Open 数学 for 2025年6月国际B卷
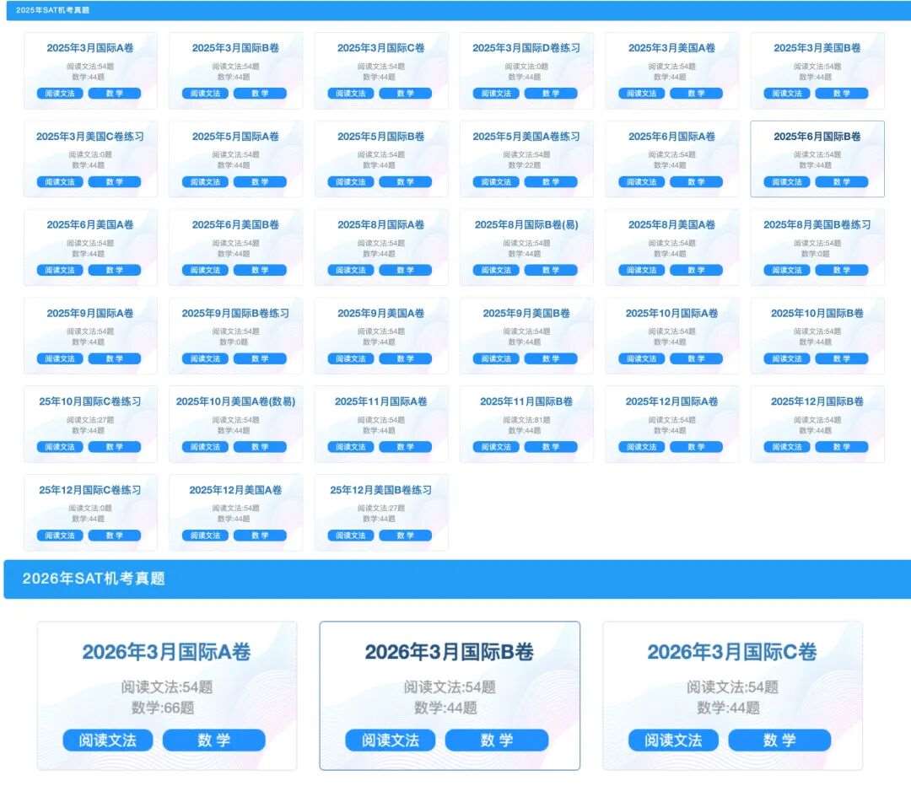Viewport: 911px width, 797px height. (x=841, y=182)
